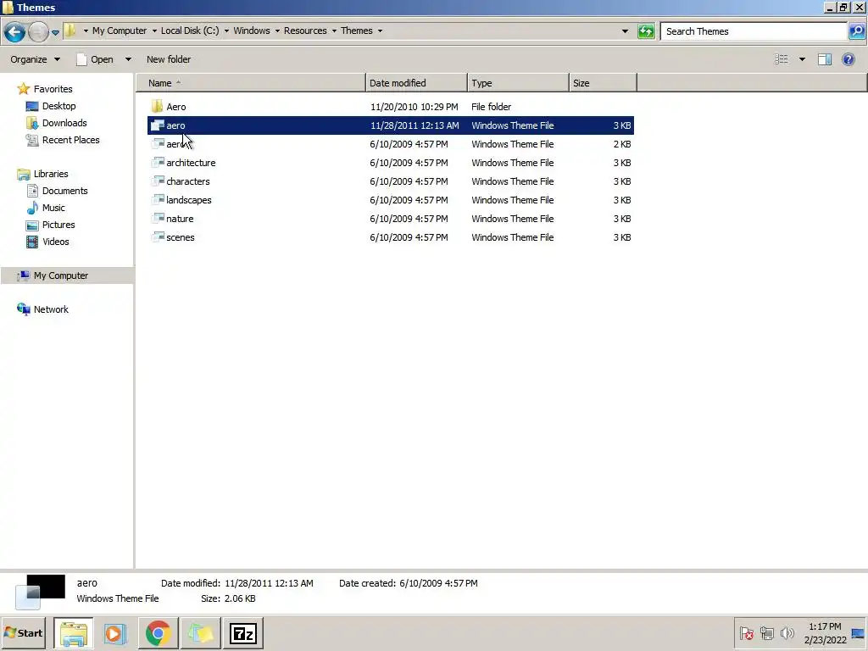Click the Open button in toolbar
The width and height of the screenshot is (868, 651).
pyautogui.click(x=95, y=59)
